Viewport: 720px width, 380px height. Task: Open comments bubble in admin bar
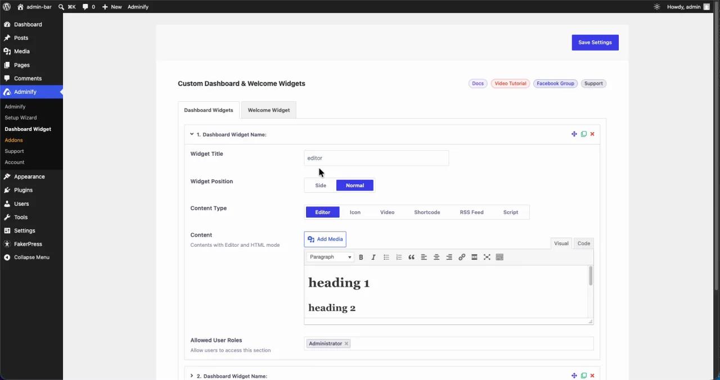click(x=88, y=7)
